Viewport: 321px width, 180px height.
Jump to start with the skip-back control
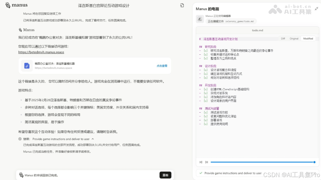(x=201, y=162)
